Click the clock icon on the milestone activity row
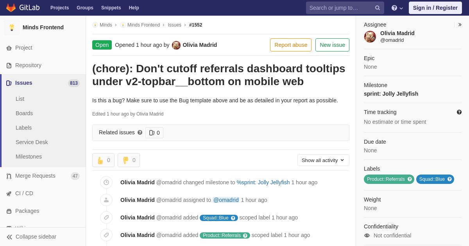This screenshot has width=469, height=246. point(106,182)
